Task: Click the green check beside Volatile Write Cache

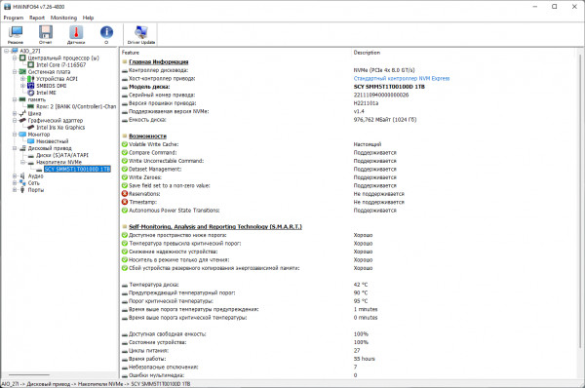Action: pyautogui.click(x=125, y=144)
